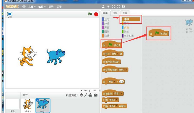
Task: Select the 控制 block category
Action: point(125,23)
